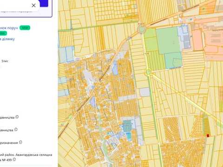Copy the value ending in 'ризначення'
Viewport: 223px width, 167px height.
[x=20, y=142]
